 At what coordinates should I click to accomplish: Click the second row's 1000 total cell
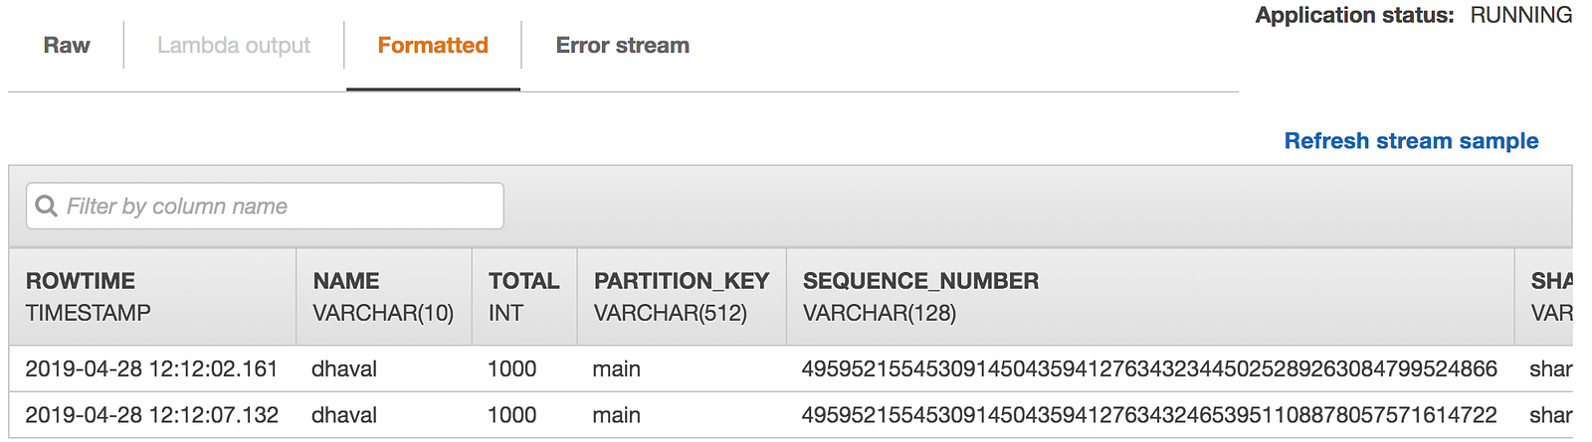point(511,415)
